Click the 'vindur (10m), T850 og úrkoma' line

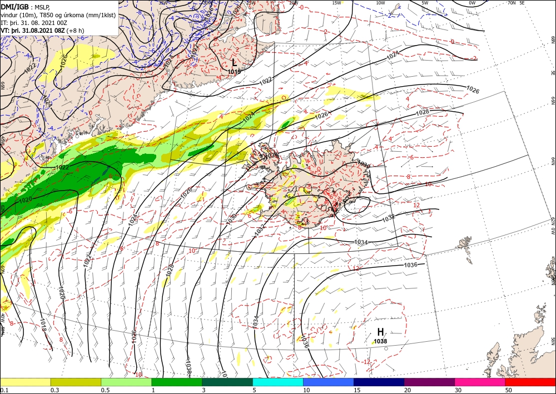click(58, 15)
